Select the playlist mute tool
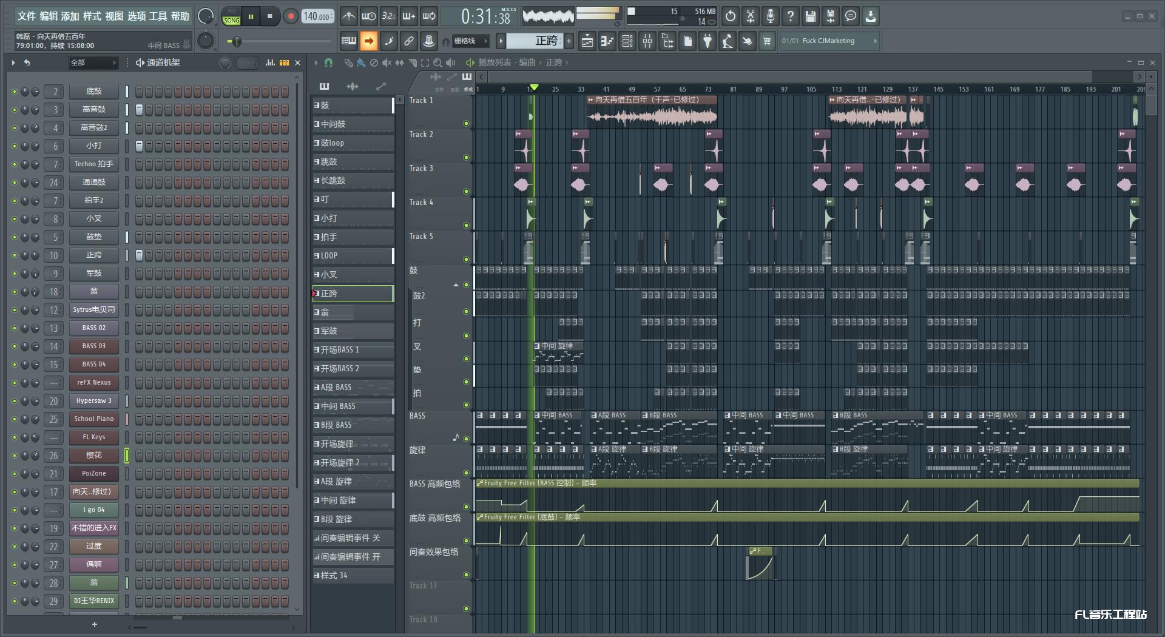This screenshot has height=637, width=1165. [387, 62]
